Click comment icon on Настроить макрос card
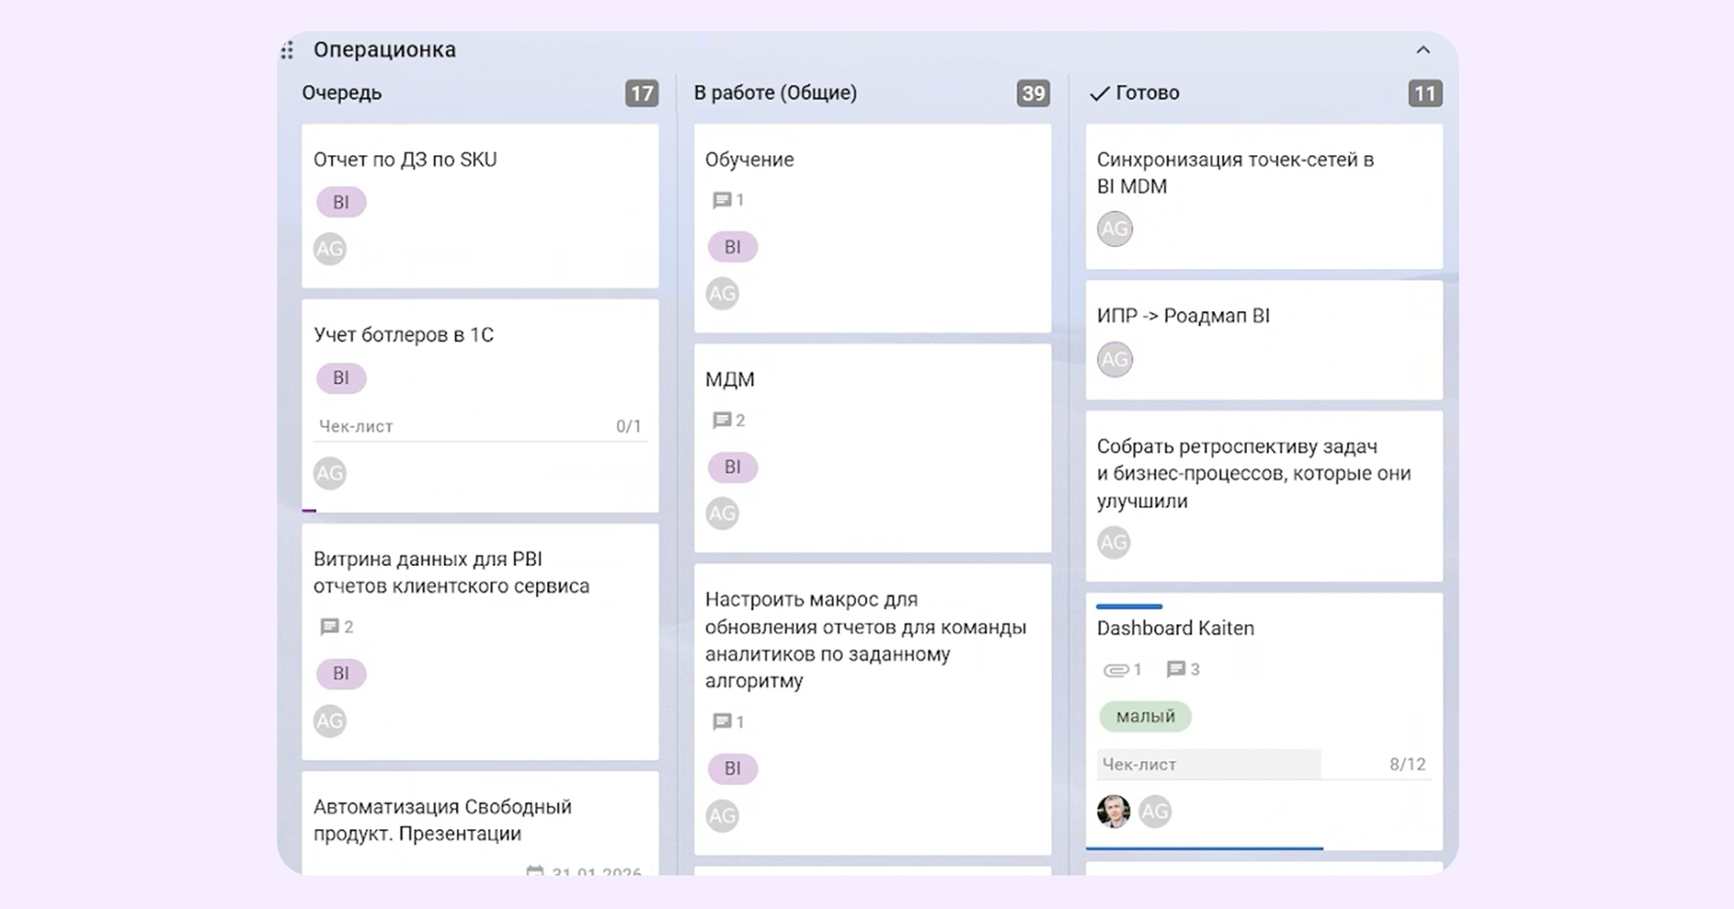Image resolution: width=1734 pixels, height=909 pixels. 721,722
